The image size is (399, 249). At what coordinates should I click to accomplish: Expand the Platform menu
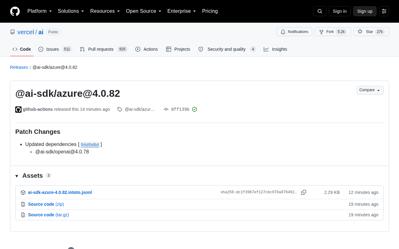[x=40, y=11]
